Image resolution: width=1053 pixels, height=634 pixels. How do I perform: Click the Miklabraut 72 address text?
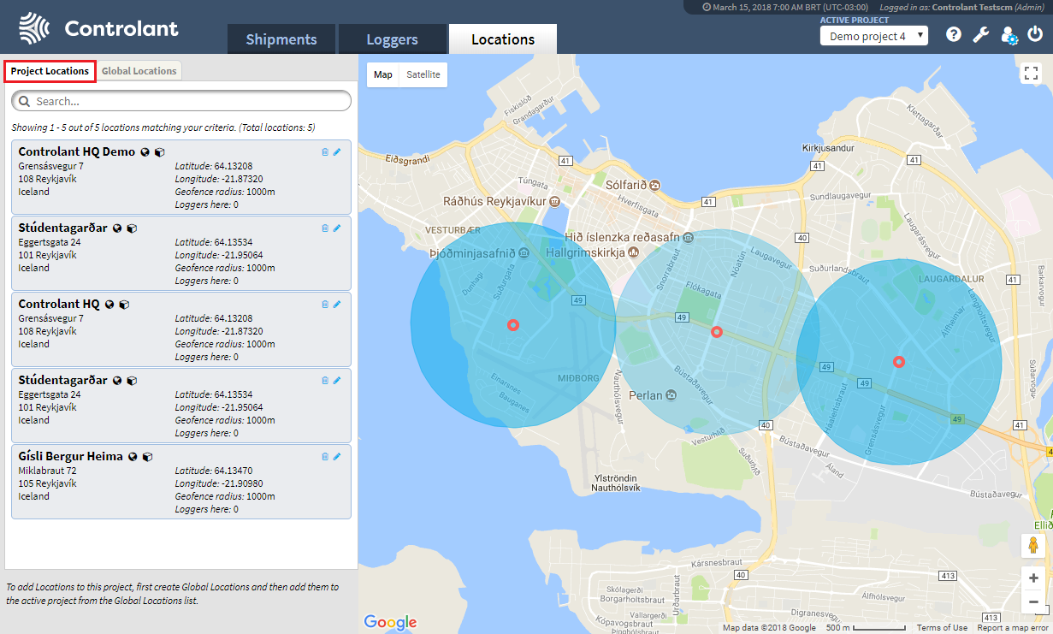47,471
